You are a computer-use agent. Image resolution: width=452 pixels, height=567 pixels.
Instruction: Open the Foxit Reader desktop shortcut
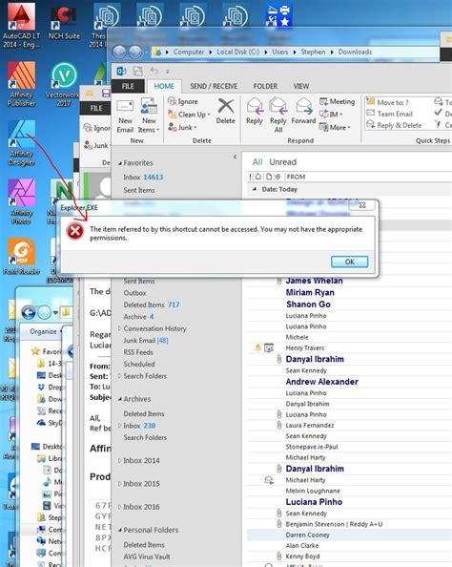pyautogui.click(x=21, y=256)
